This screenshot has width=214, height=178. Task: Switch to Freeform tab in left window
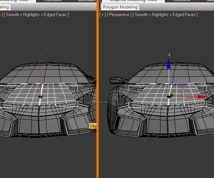pyautogui.click(x=53, y=1)
